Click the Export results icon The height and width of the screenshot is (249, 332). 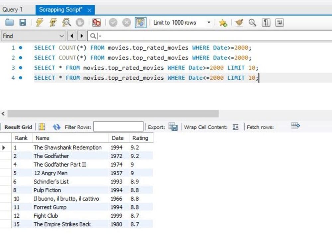click(173, 126)
